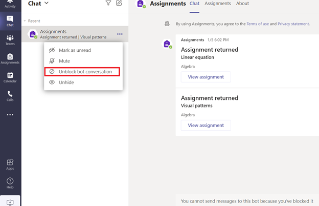View assignment for Visual patterns
Image resolution: width=319 pixels, height=206 pixels.
coord(206,125)
